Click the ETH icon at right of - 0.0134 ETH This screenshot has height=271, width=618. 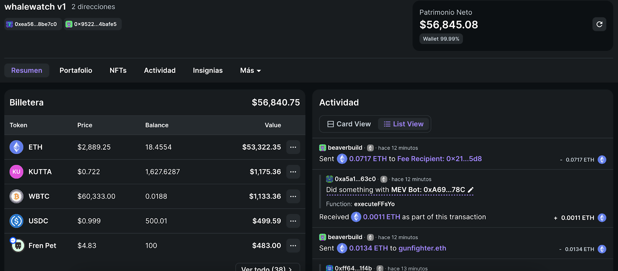tap(602, 249)
